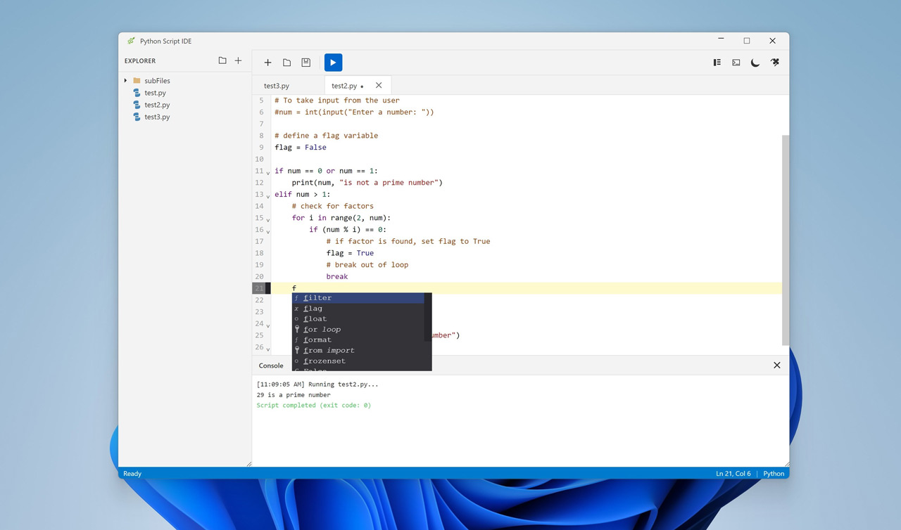Open test.py in the explorer
The width and height of the screenshot is (901, 530).
click(155, 93)
